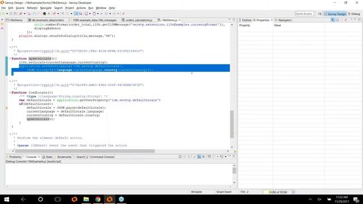Open the Window menu
The width and height of the screenshot is (363, 204).
[101, 8]
